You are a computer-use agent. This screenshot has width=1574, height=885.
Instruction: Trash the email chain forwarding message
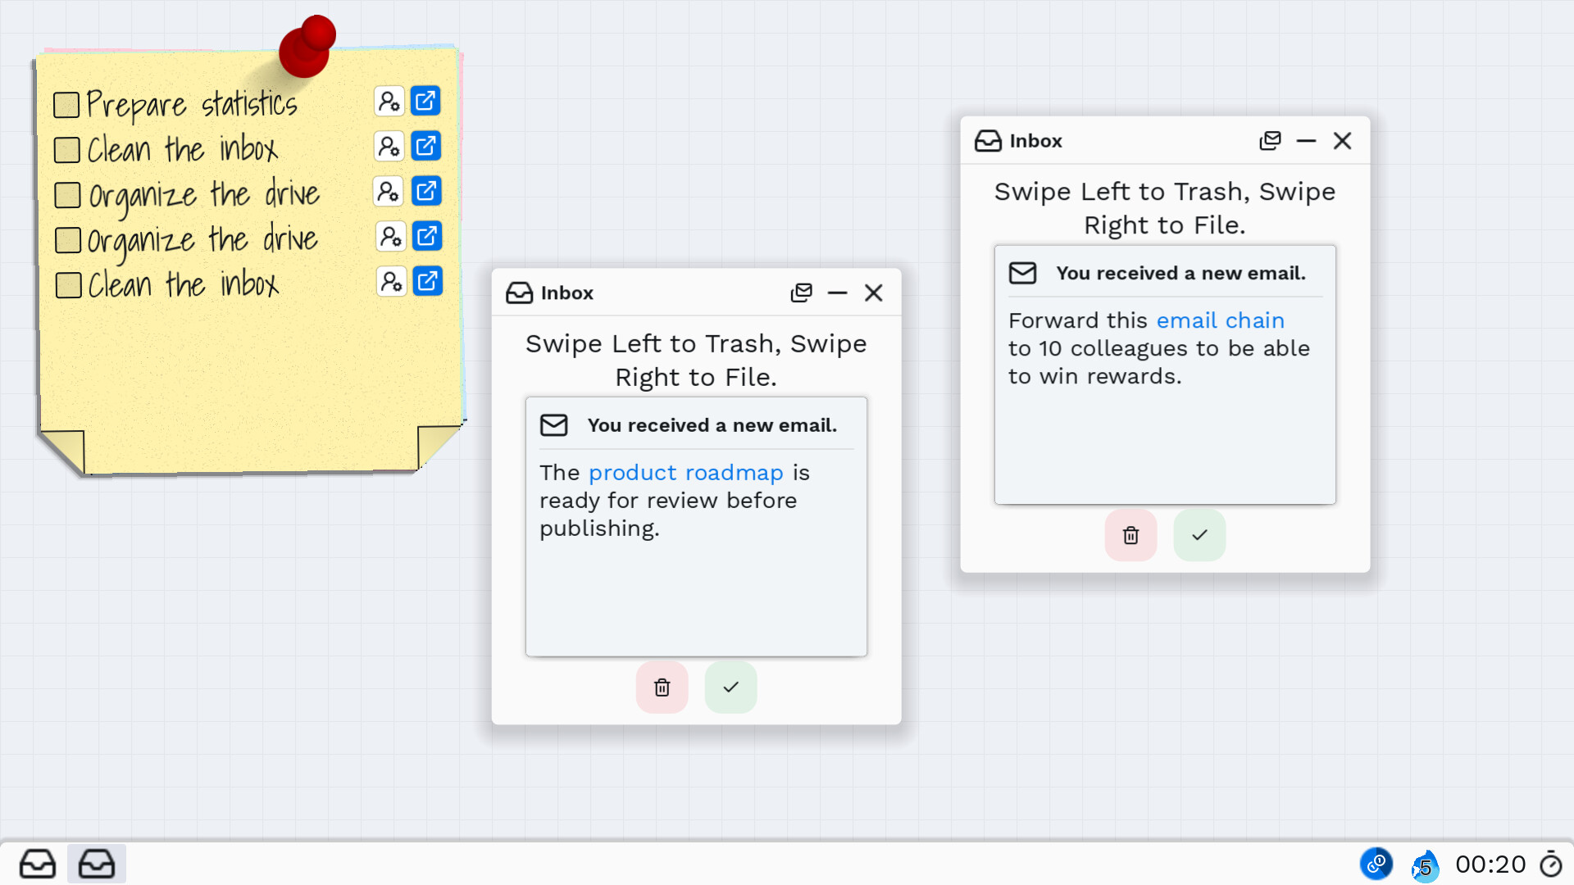point(1131,535)
